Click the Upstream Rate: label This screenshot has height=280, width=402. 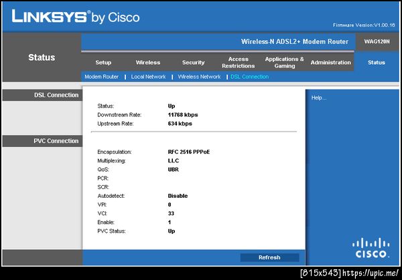[115, 124]
